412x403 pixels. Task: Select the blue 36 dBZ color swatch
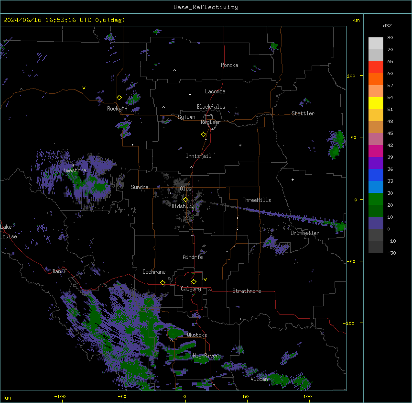click(376, 175)
